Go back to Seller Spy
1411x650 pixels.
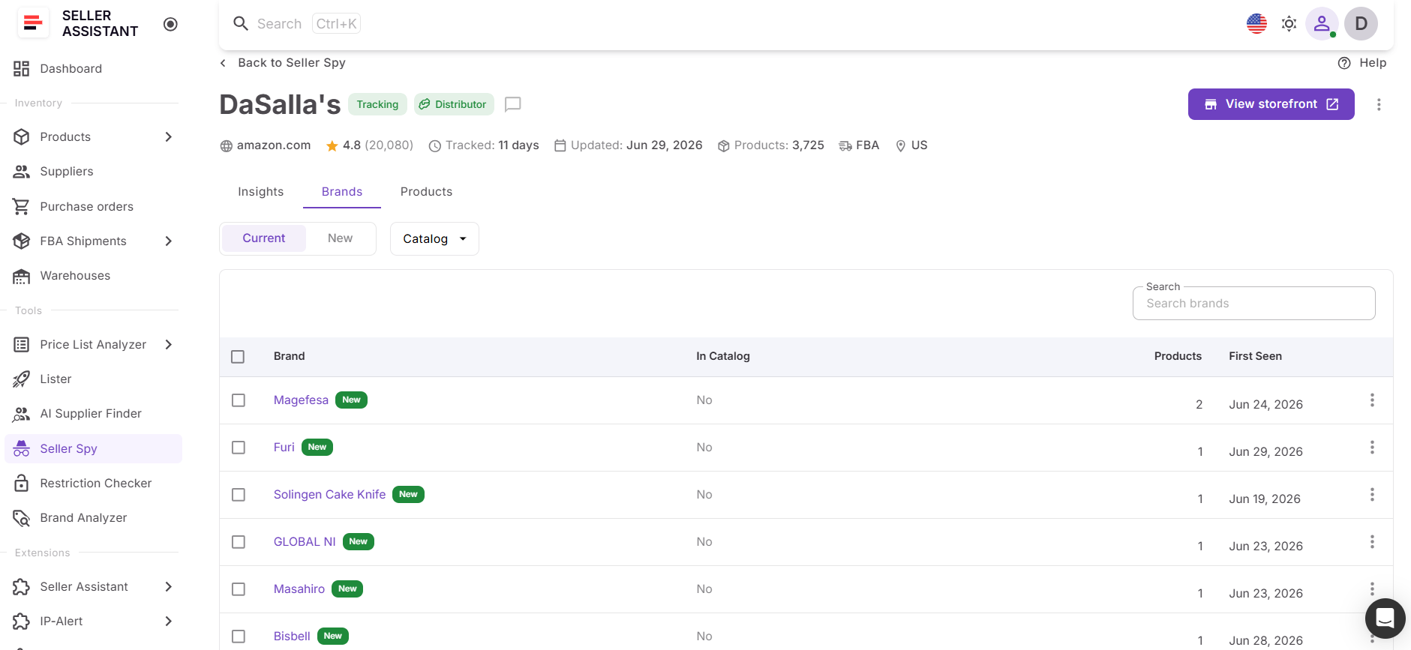283,63
